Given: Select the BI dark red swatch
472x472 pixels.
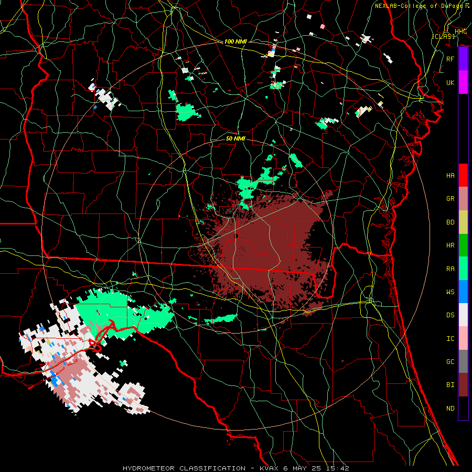Looking at the screenshot, I should [463, 385].
